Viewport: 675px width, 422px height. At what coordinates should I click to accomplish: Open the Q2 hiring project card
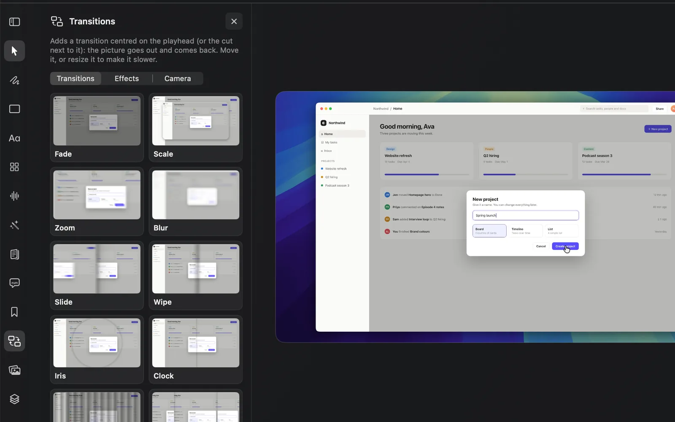[x=525, y=161]
